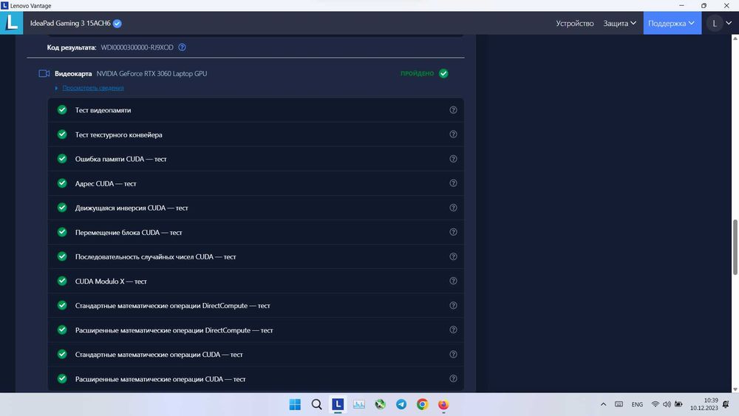Click Ошибка памяти CUDA — тест text

coord(120,159)
